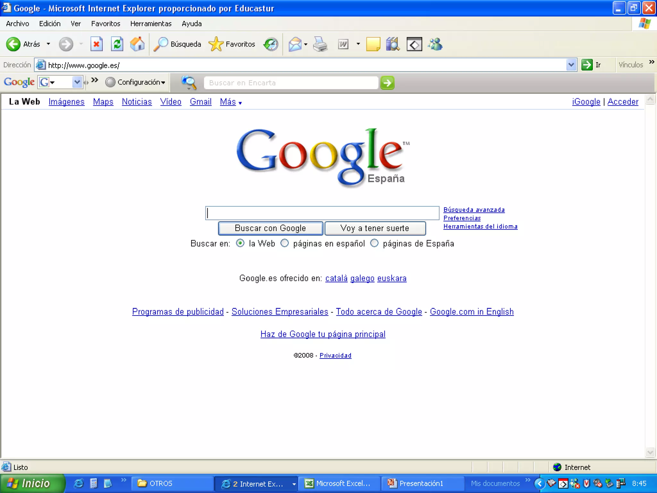657x493 pixels.
Task: Select 'páginas de España' radio option
Action: [374, 243]
